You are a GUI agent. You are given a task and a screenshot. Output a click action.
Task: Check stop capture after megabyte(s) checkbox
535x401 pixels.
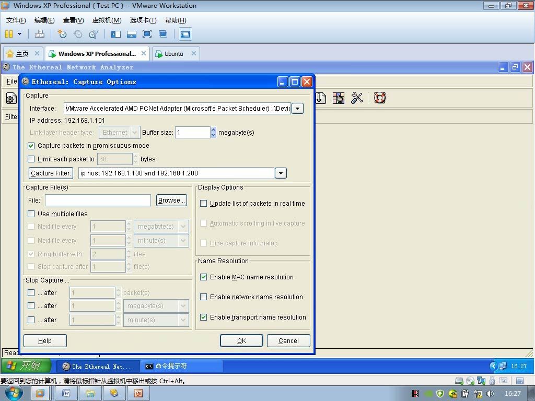pyautogui.click(x=31, y=306)
